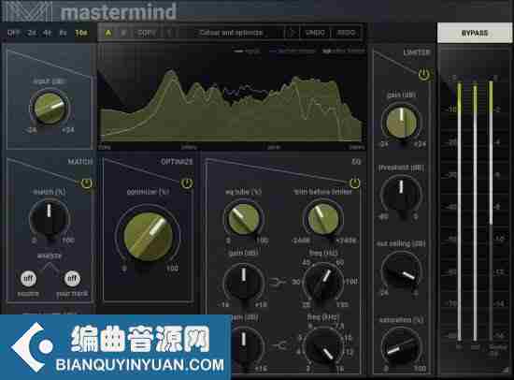The image size is (514, 380).
Task: Click the analyze peak icon in MATCH
Action: click(x=50, y=267)
